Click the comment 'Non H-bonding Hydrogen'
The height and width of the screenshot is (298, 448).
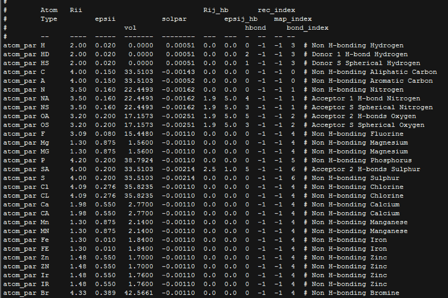357,46
